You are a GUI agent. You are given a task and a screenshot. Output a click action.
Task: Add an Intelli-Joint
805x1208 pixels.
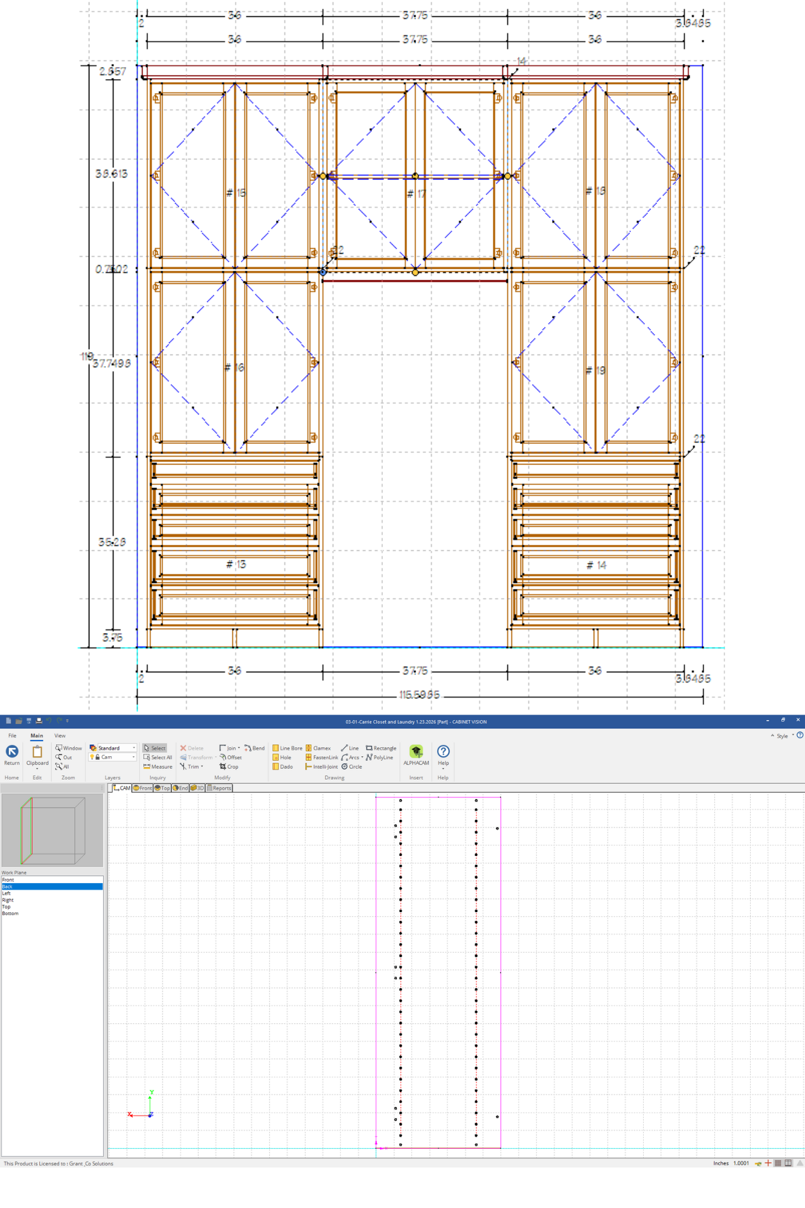pos(321,766)
